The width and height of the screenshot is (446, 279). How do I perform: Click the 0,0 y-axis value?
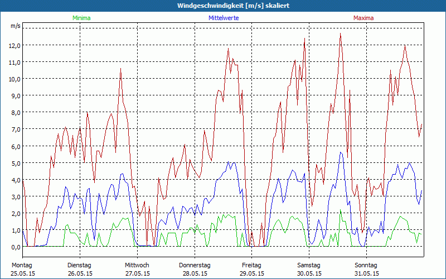point(16,247)
